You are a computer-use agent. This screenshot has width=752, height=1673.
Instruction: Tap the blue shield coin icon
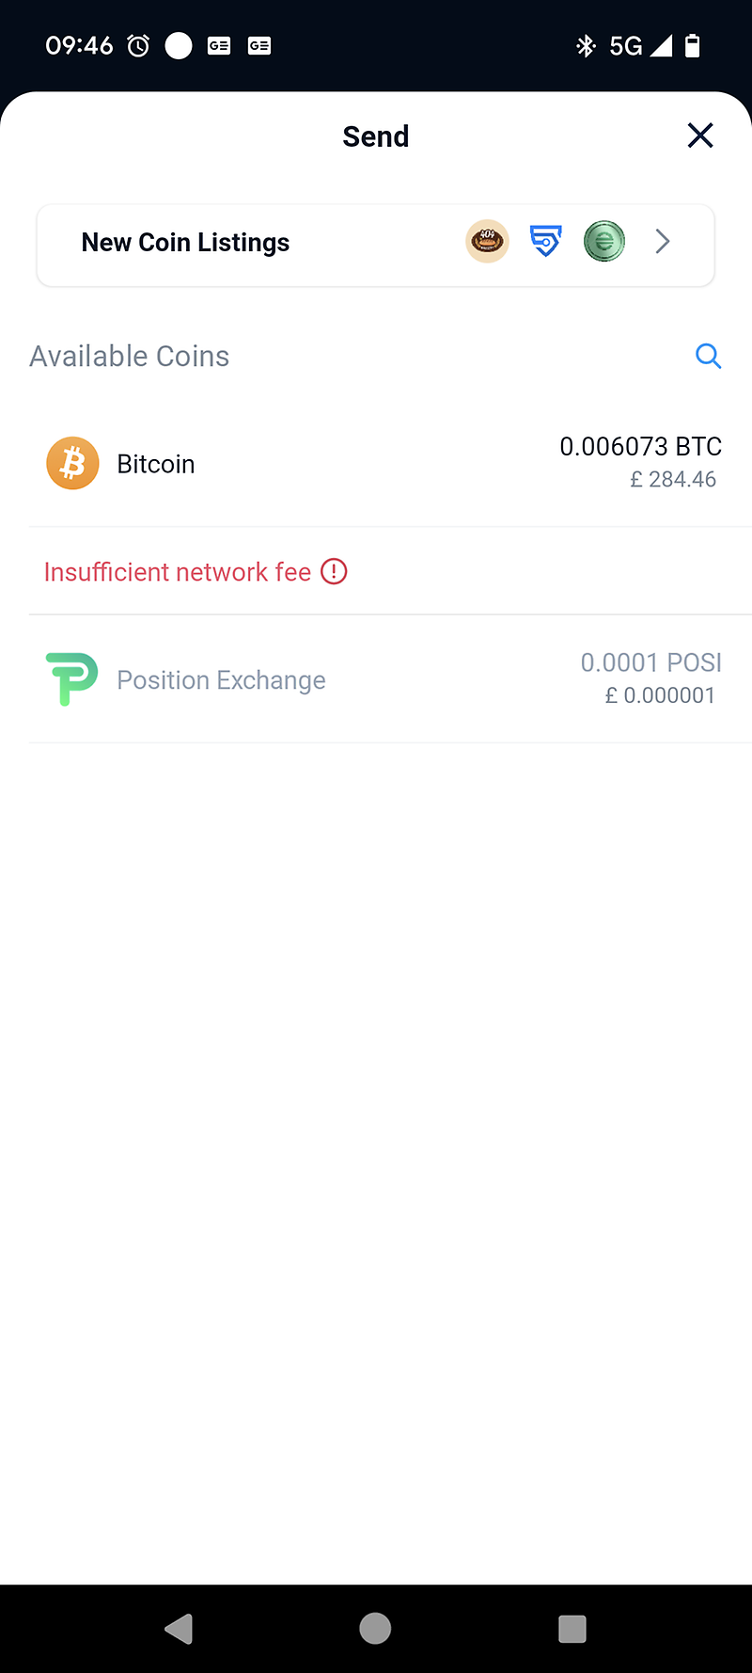pyautogui.click(x=545, y=242)
